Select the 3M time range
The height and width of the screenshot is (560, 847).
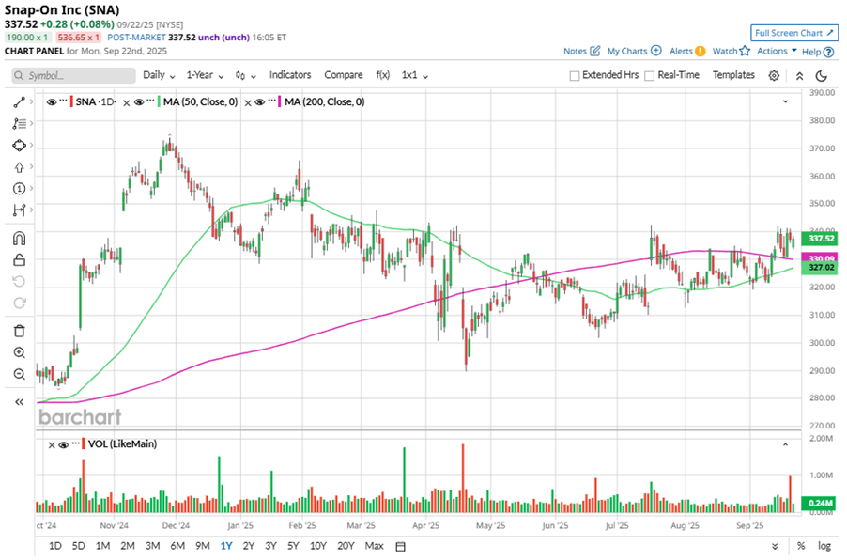[x=152, y=546]
